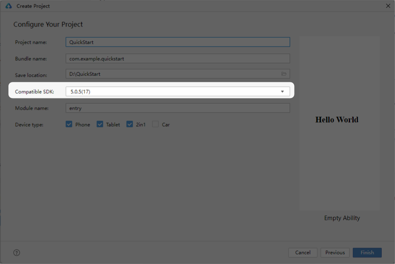Click the DevEco Studio logo icon in title bar
The width and height of the screenshot is (395, 264).
(x=8, y=6)
